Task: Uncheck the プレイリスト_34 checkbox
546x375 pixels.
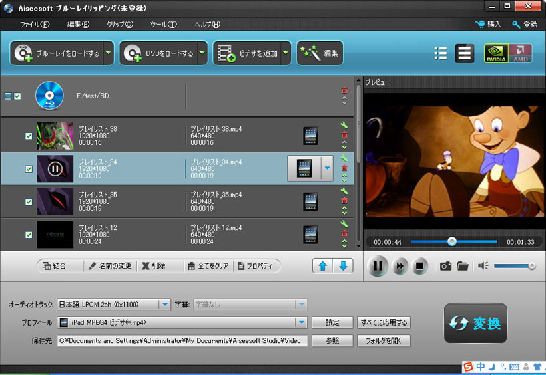Action: coord(29,169)
